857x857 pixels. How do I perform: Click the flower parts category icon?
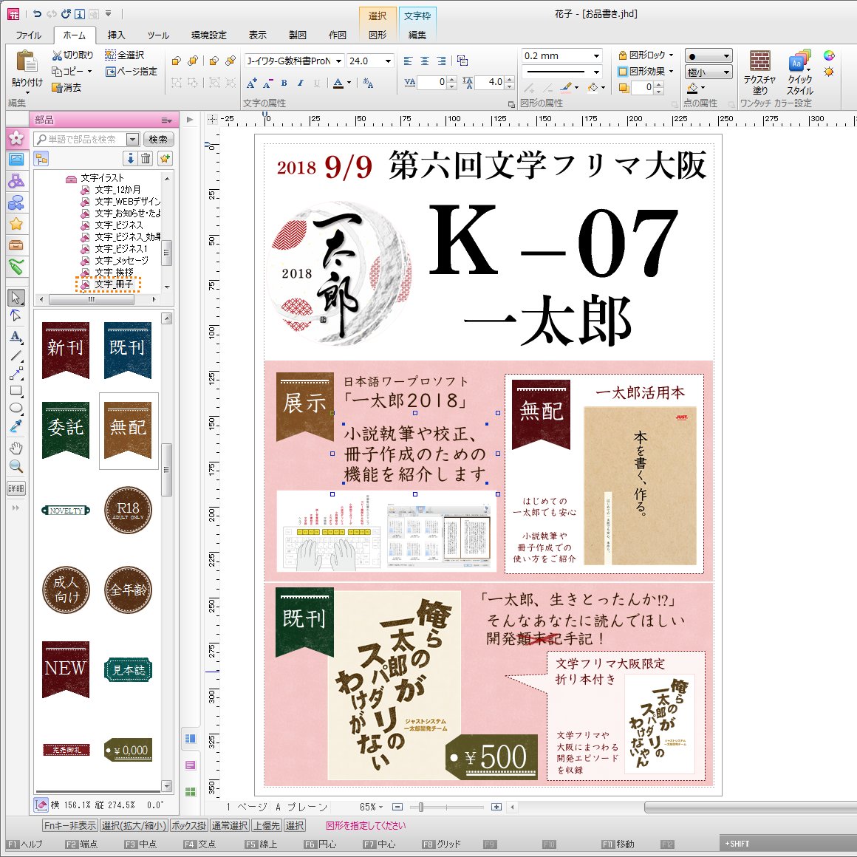(x=16, y=137)
